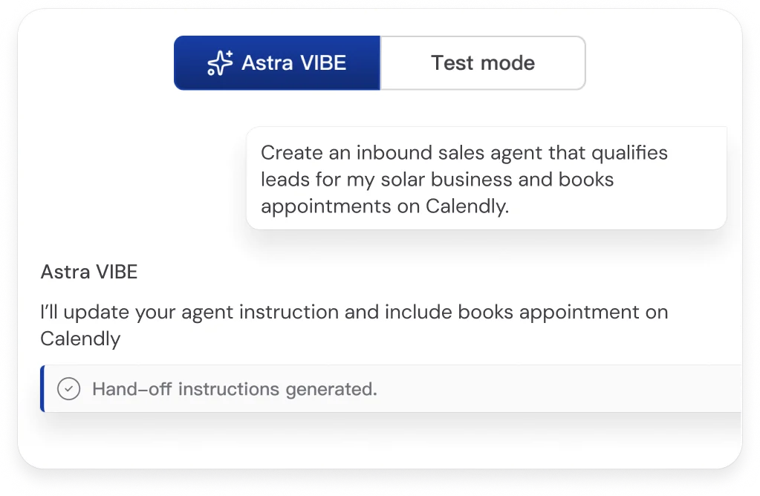Click the Astra VIBE sender name label
Screen dimensions: 760x496
(x=89, y=272)
